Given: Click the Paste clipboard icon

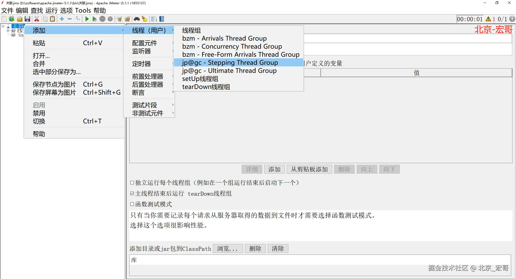Looking at the screenshot, I should (x=53, y=19).
